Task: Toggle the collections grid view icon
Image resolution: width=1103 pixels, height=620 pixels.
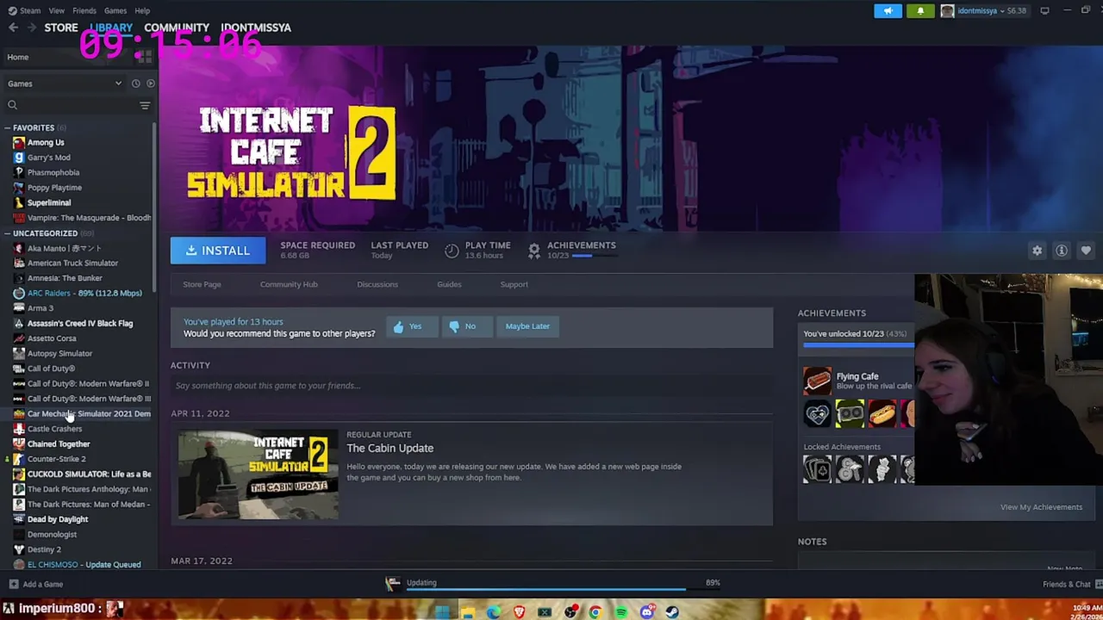Action: pos(145,57)
